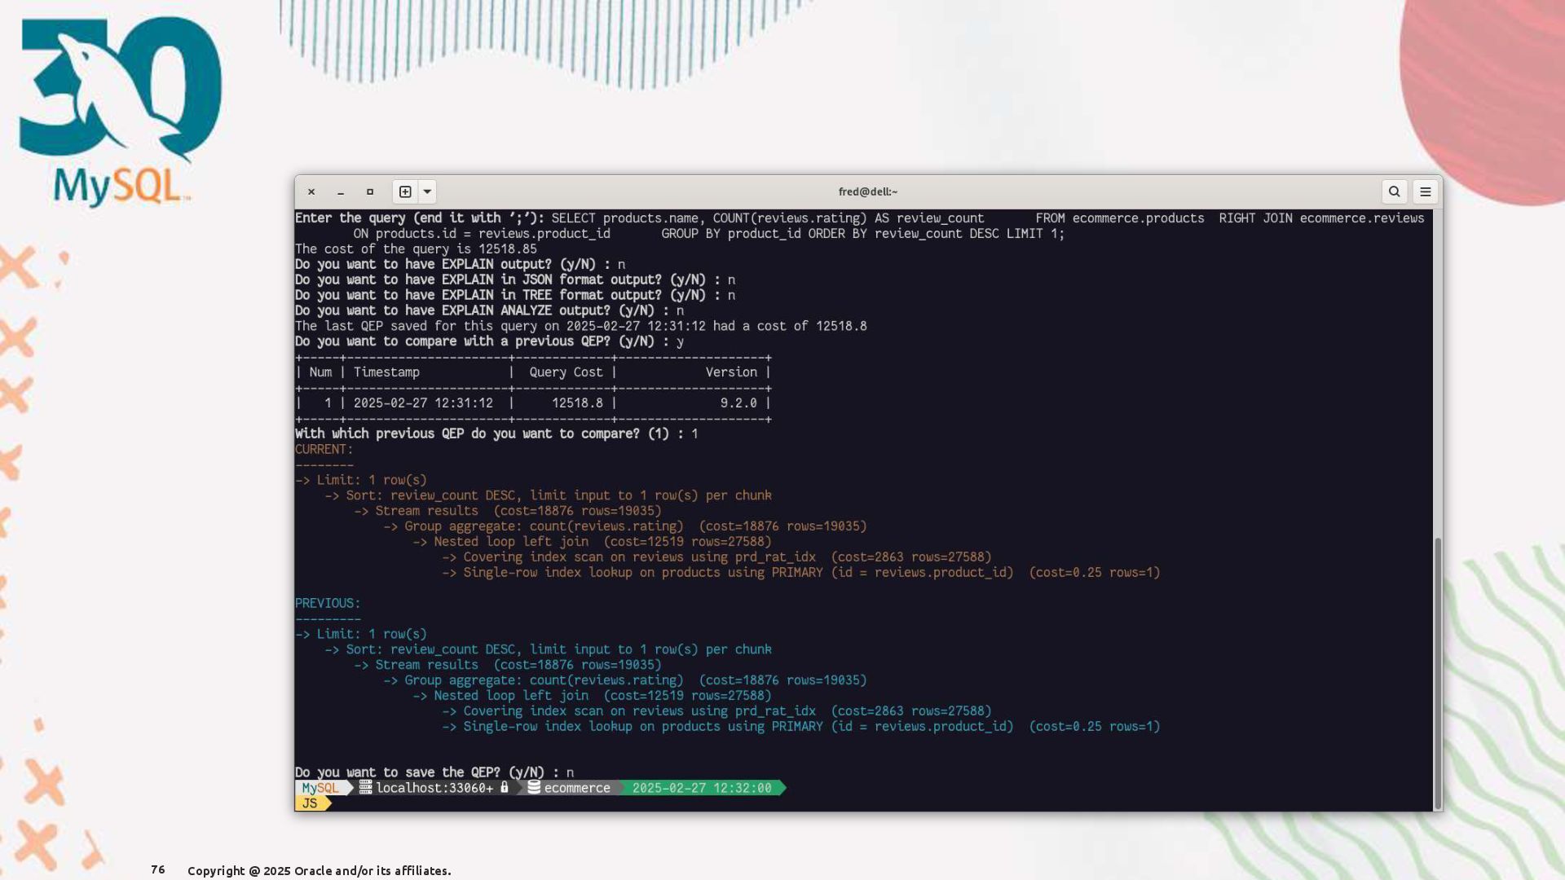
Task: Click the blue Group aggregate line
Action: (625, 680)
